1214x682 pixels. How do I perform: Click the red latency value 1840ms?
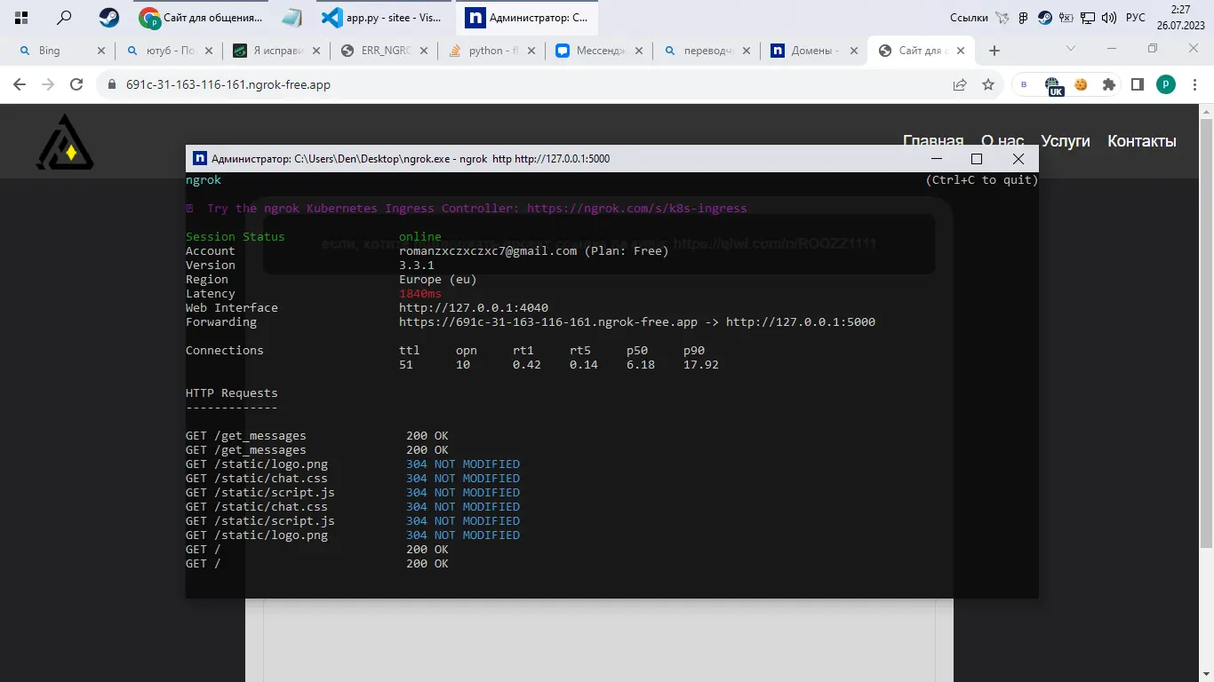(x=420, y=294)
